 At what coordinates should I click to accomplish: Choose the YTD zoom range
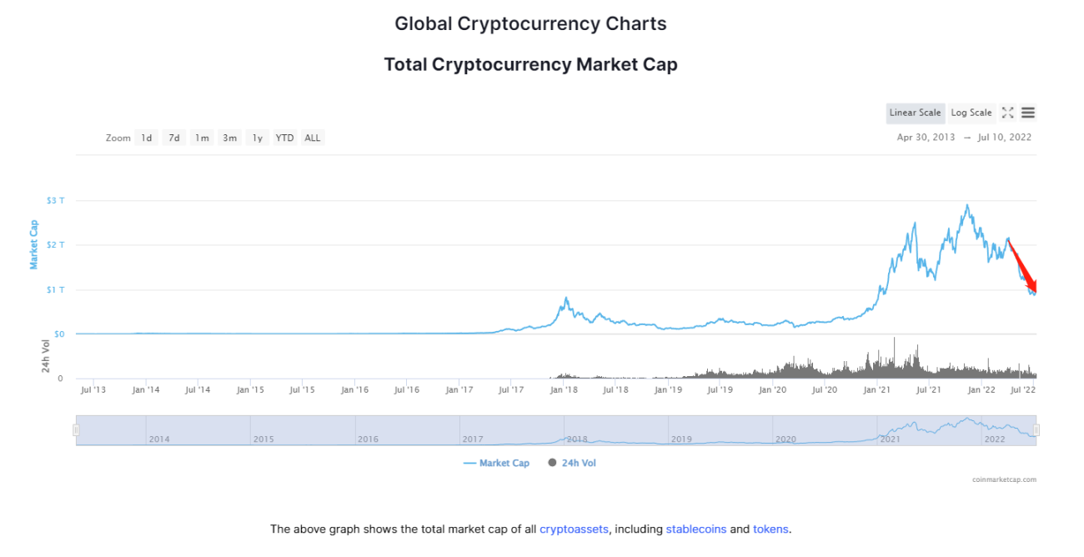[285, 138]
